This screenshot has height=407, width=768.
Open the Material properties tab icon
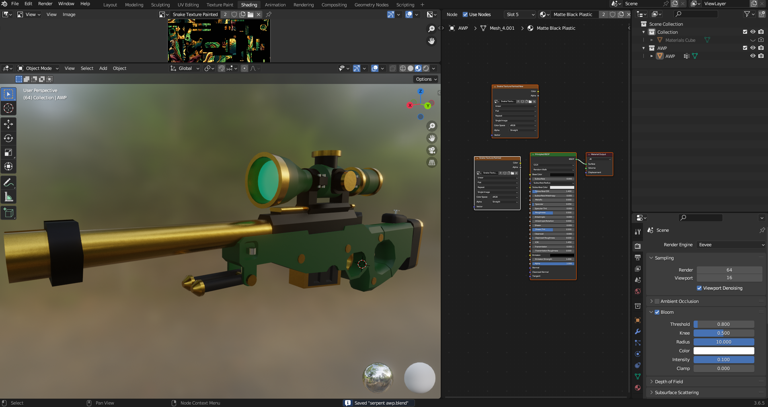coord(638,388)
